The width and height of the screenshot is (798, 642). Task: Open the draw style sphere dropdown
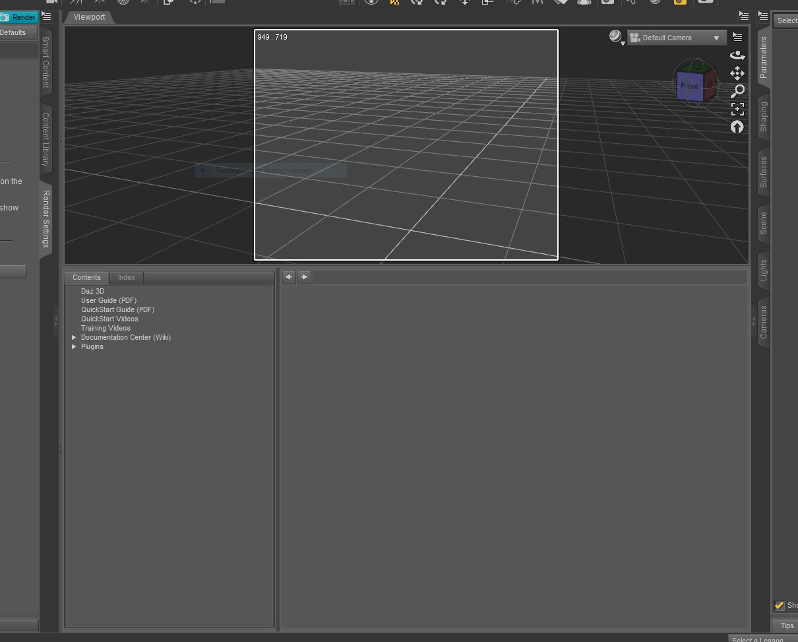point(616,38)
